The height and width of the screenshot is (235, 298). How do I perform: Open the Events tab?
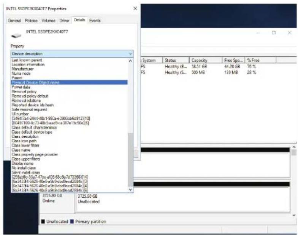pyautogui.click(x=95, y=21)
